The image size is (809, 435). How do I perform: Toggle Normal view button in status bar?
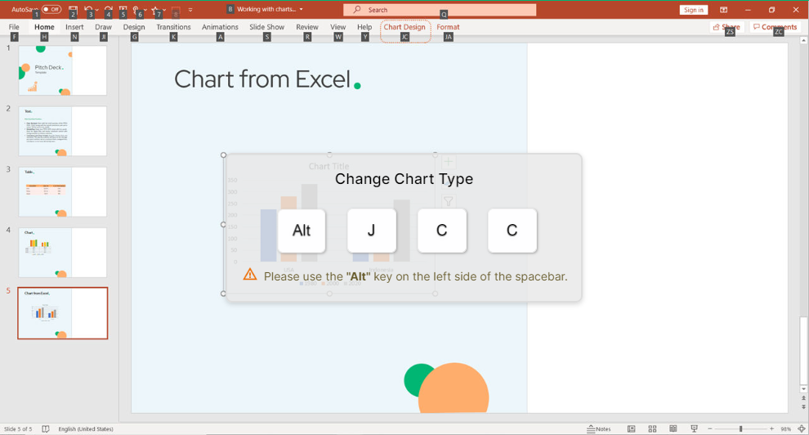pos(631,428)
